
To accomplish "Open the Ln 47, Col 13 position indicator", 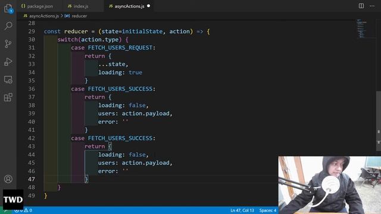I will pos(242,210).
